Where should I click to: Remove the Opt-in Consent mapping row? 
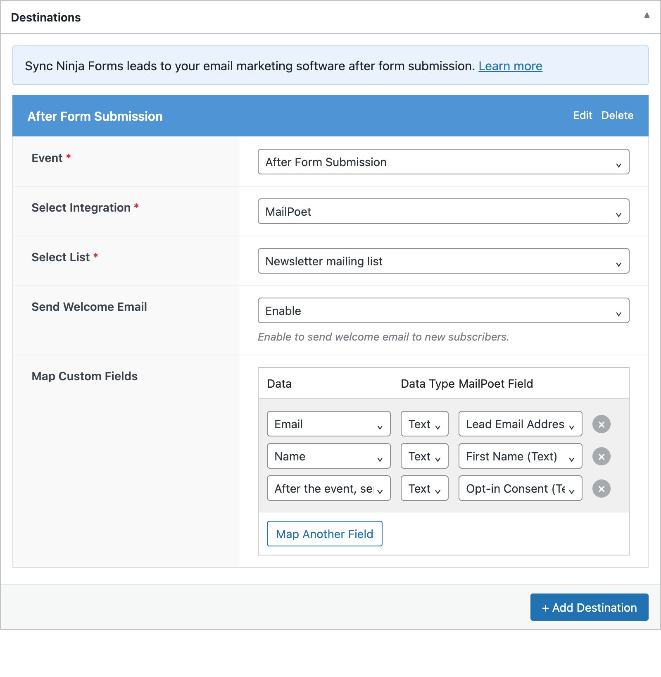pos(601,489)
